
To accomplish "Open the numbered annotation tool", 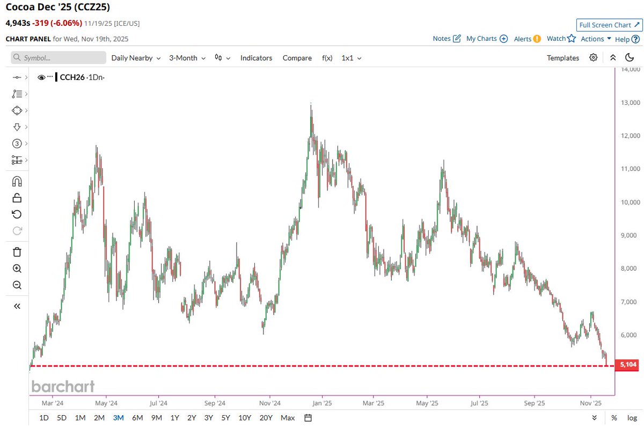I will pyautogui.click(x=17, y=143).
